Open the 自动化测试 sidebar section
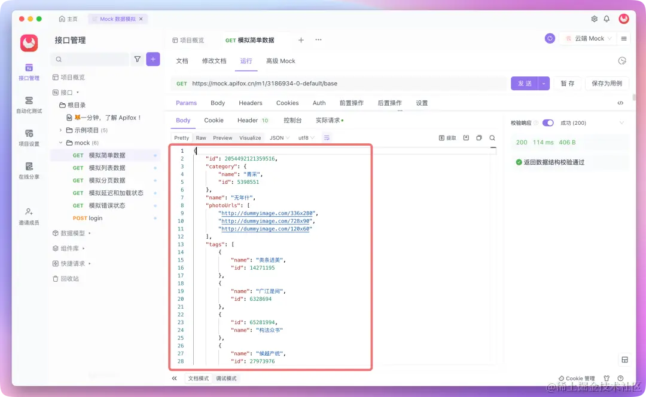This screenshot has height=397, width=646. (x=29, y=105)
